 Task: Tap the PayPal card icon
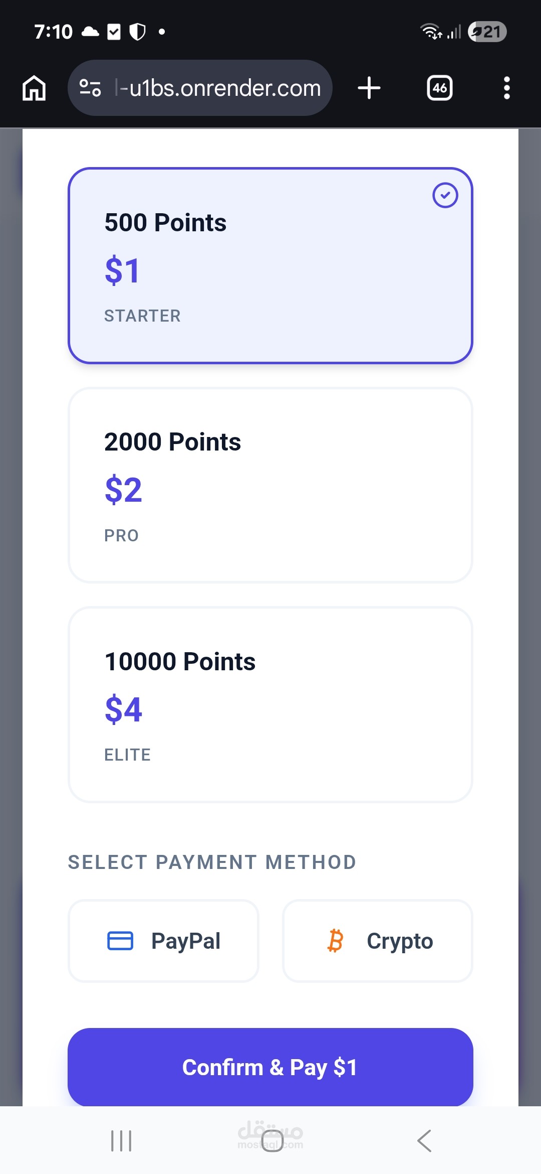(x=120, y=941)
